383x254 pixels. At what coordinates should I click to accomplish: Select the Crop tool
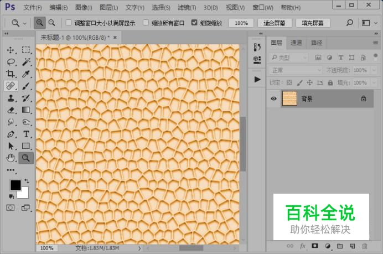[x=11, y=74]
